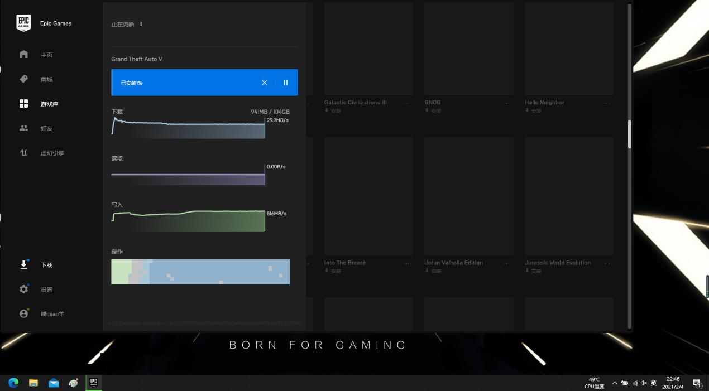This screenshot has height=391, width=709.
Task: Cancel the GTA V download with the X
Action: pyautogui.click(x=264, y=82)
